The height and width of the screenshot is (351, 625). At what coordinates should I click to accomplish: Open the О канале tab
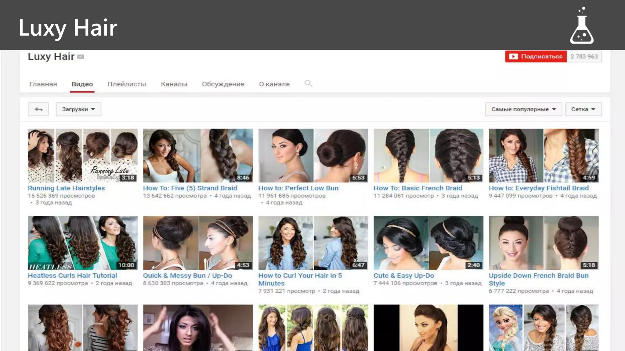point(274,84)
